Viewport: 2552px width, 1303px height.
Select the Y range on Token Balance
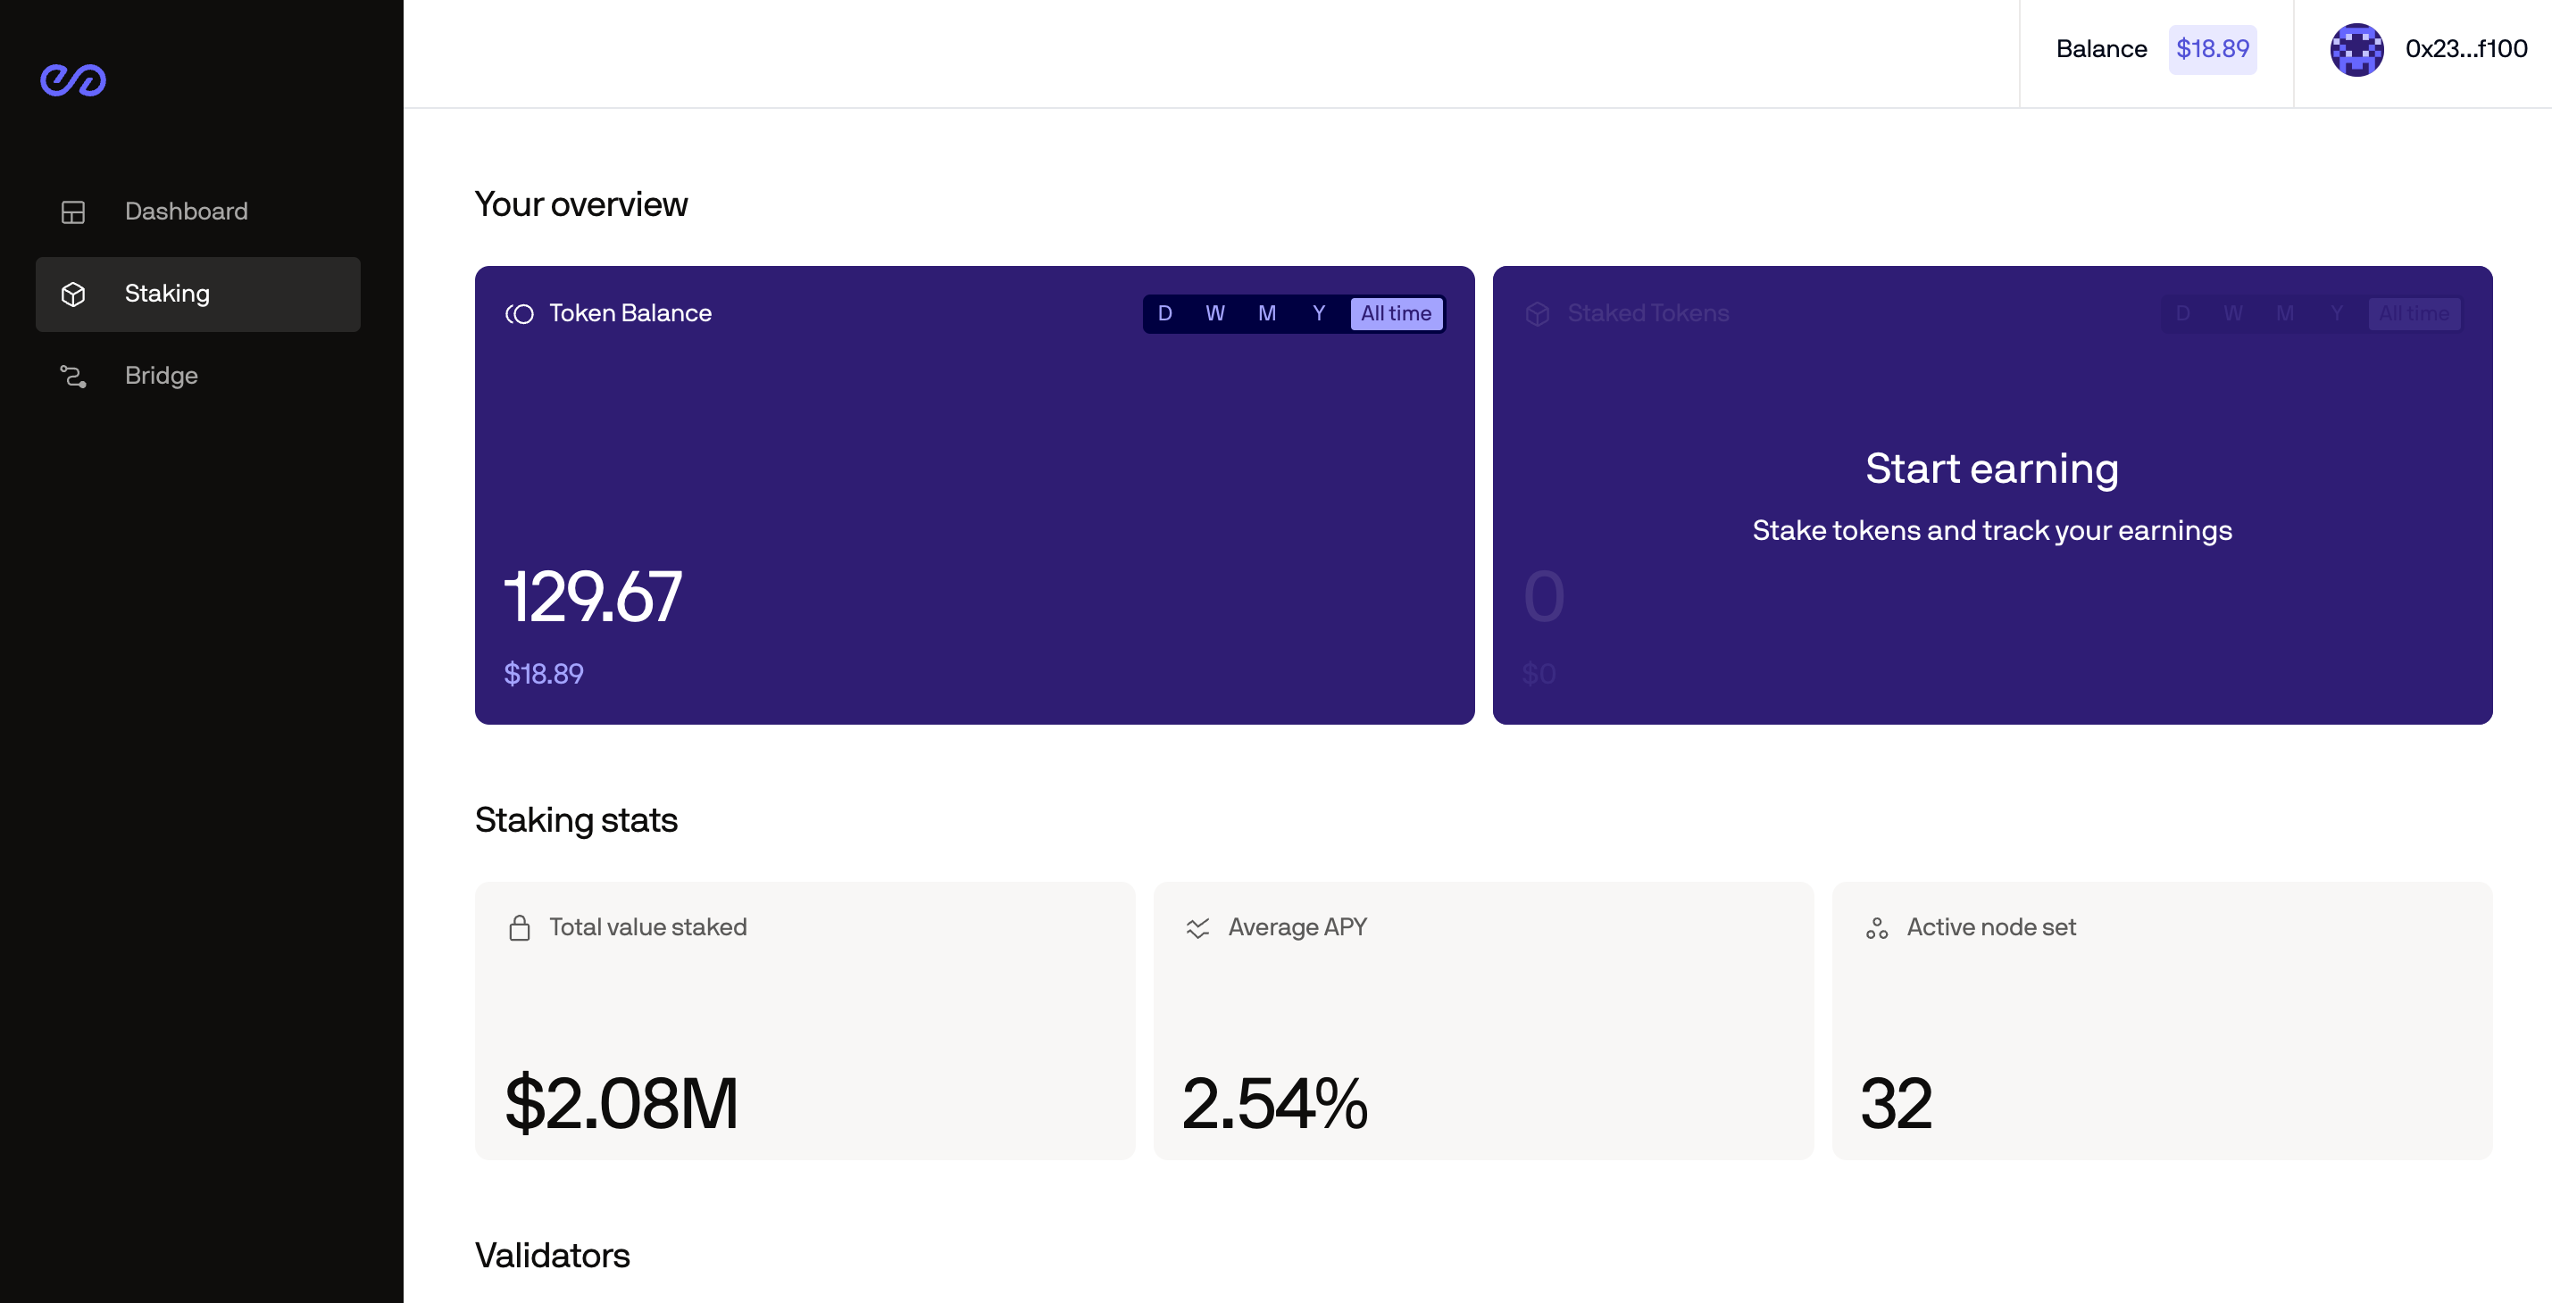[1319, 314]
